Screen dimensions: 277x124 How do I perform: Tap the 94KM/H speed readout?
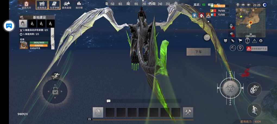(23, 114)
